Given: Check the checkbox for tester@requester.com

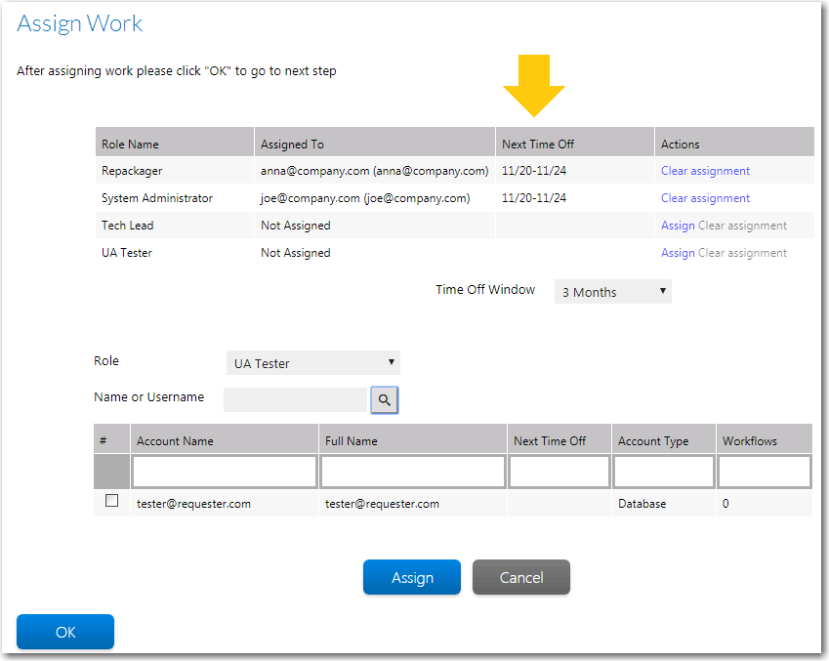Looking at the screenshot, I should point(112,500).
